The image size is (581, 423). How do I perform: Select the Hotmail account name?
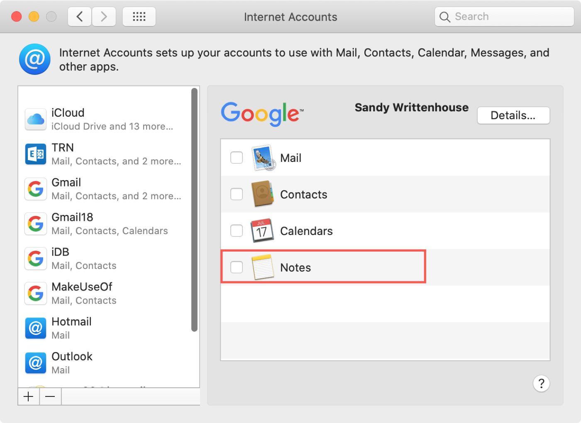coord(72,322)
